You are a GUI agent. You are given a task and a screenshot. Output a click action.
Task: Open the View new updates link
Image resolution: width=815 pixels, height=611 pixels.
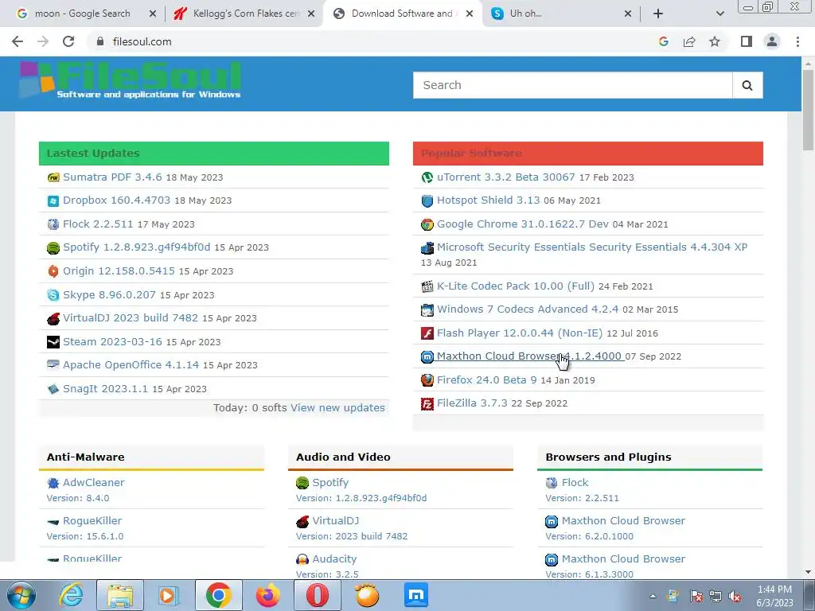[x=337, y=408]
